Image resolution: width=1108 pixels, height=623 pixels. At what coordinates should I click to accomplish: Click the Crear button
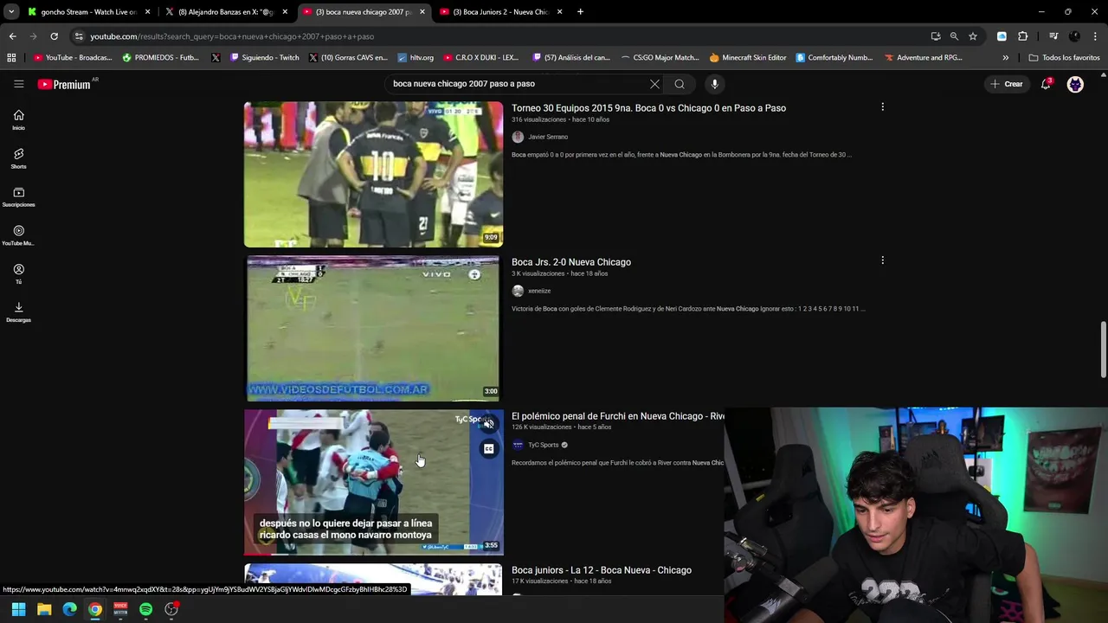[1007, 84]
